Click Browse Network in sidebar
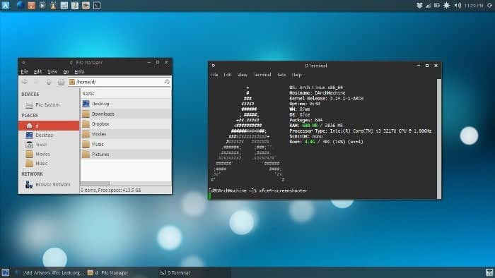This screenshot has width=495, height=278. (49, 184)
